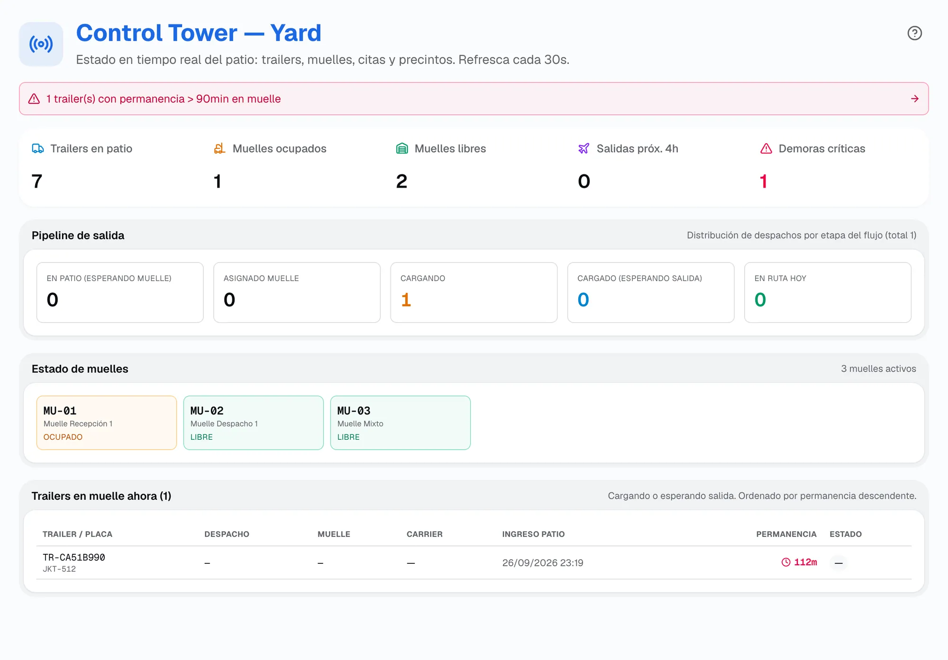948x660 pixels.
Task: Select the MU-03 Muelle Mixto card
Action: 401,423
